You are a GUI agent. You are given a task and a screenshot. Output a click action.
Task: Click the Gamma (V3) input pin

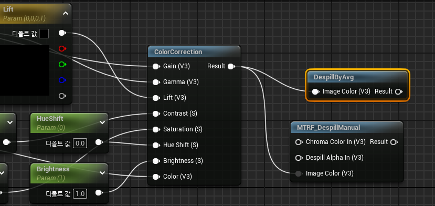156,82
